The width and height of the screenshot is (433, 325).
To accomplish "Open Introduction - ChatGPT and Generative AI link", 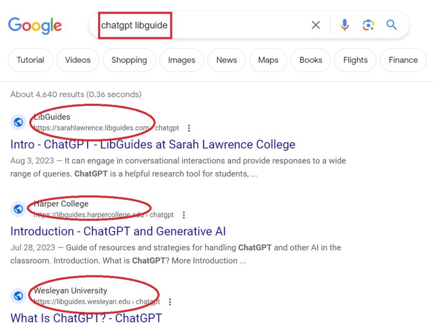I will [118, 232].
